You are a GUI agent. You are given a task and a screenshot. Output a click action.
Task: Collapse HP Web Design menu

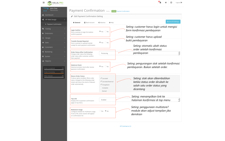pyautogui.click(x=54, y=19)
